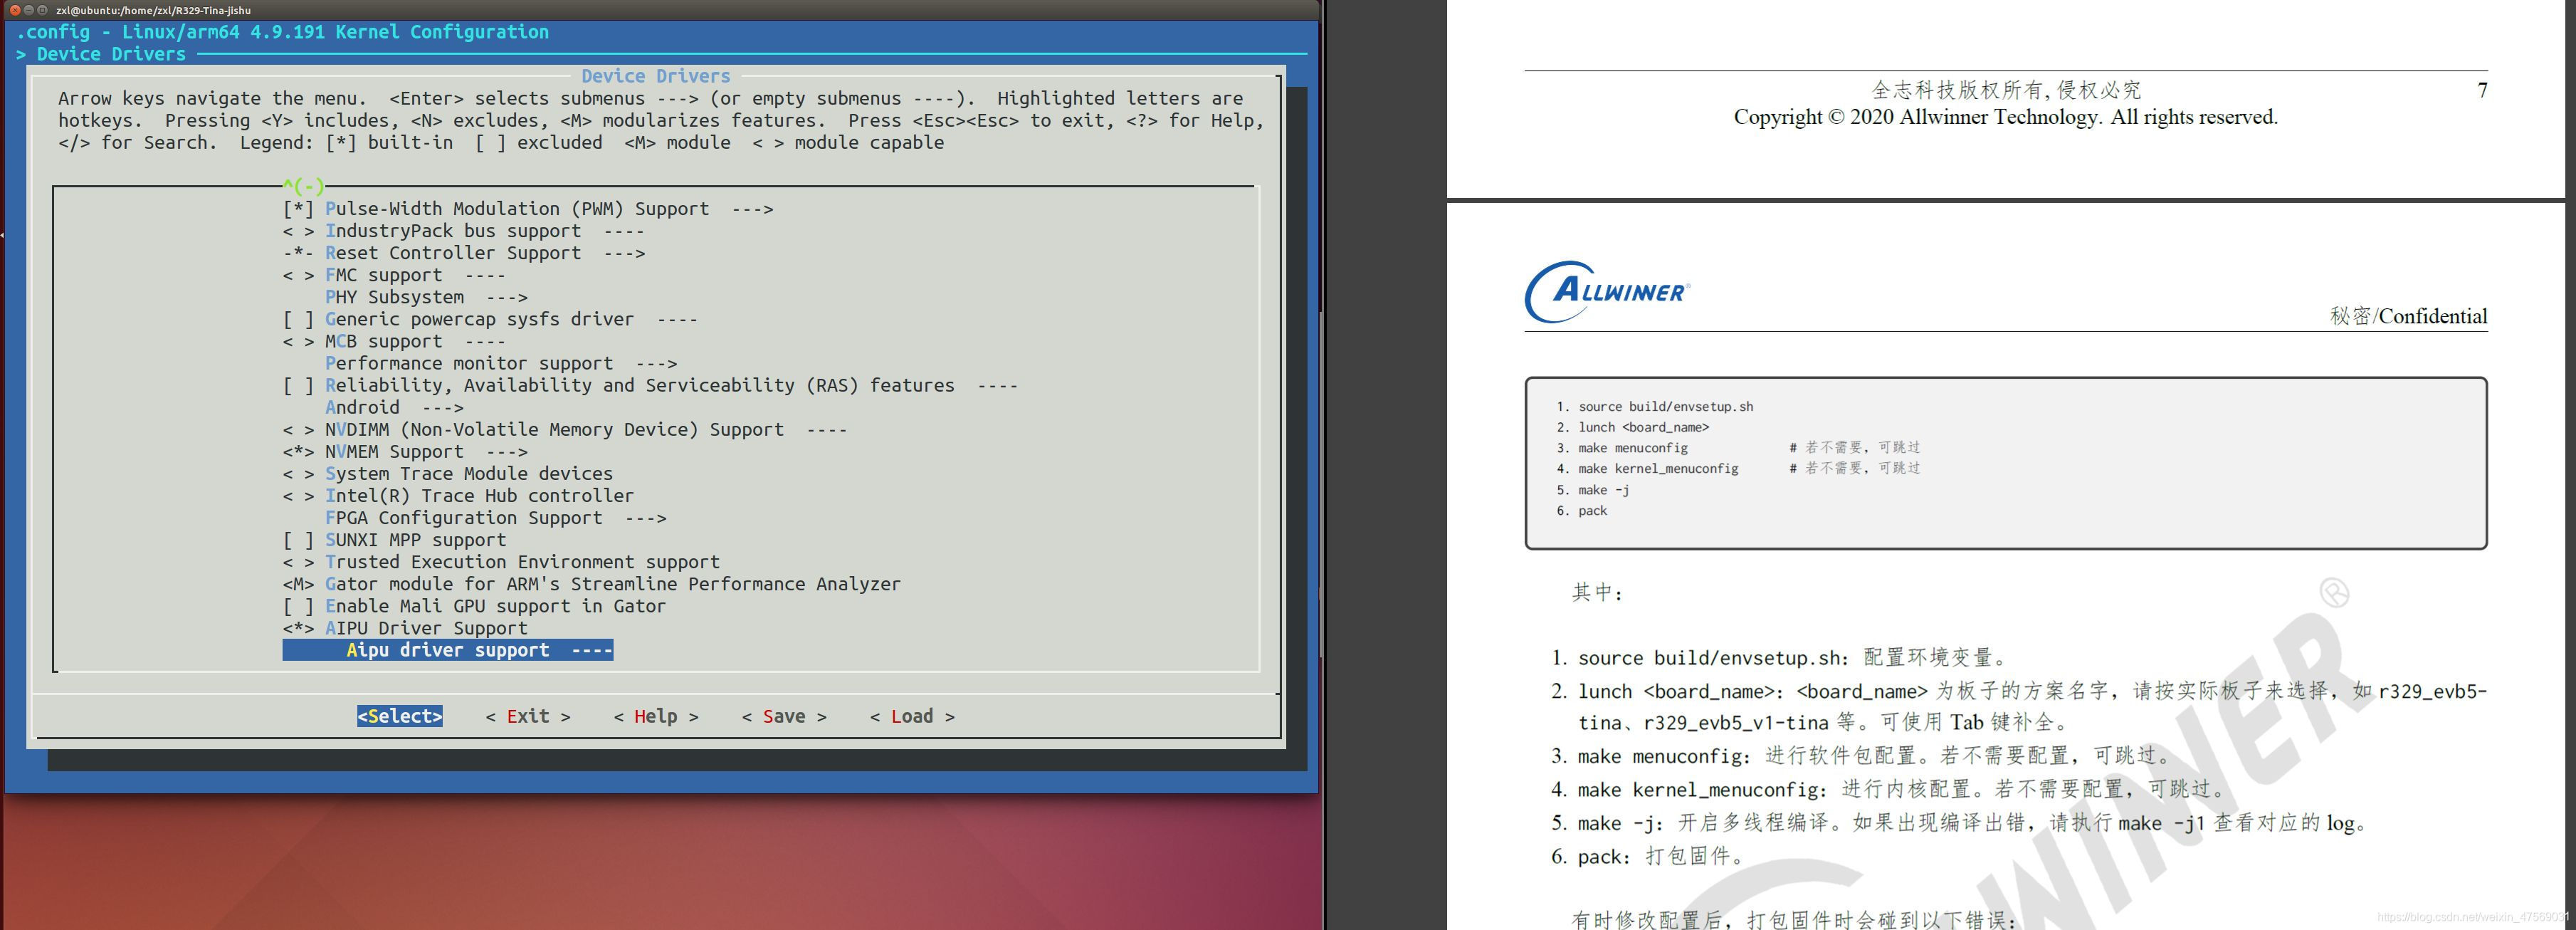Toggle IndustryPack bus support tristate box

tap(298, 231)
